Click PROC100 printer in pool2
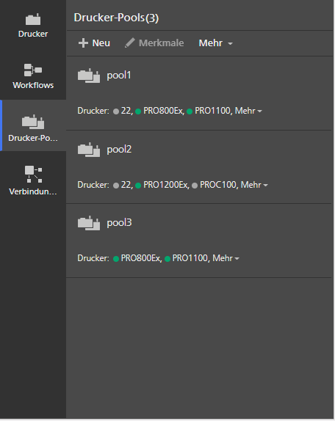This screenshot has height=421, width=335. coord(217,185)
